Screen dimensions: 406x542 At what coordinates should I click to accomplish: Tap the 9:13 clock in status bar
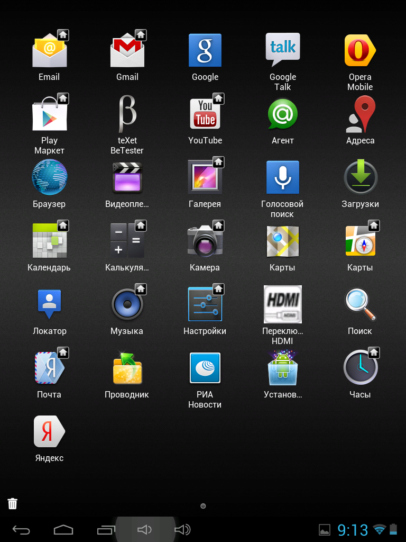[x=353, y=530]
